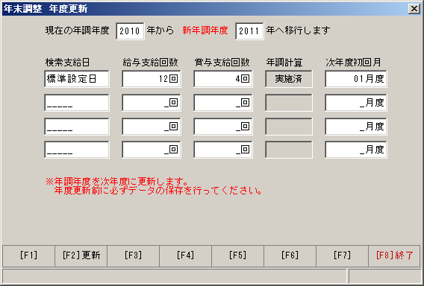Click the fourth row 検索支給日 empty field
The image size is (424, 286).
pyautogui.click(x=77, y=150)
